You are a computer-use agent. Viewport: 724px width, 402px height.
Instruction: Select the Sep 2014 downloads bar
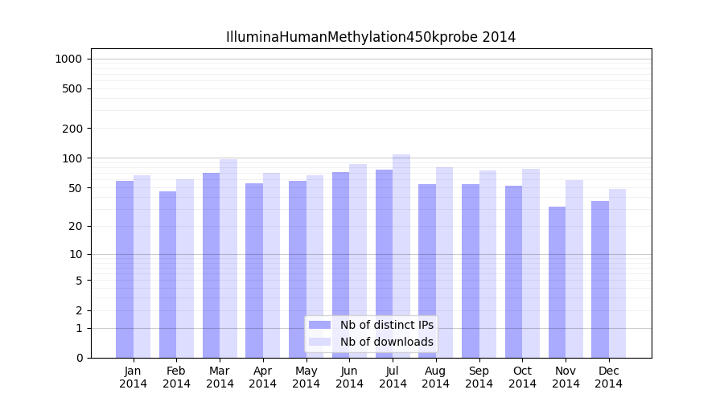487,264
